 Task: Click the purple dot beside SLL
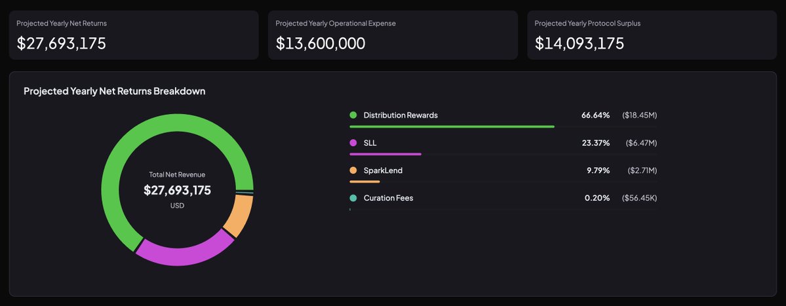click(x=353, y=143)
